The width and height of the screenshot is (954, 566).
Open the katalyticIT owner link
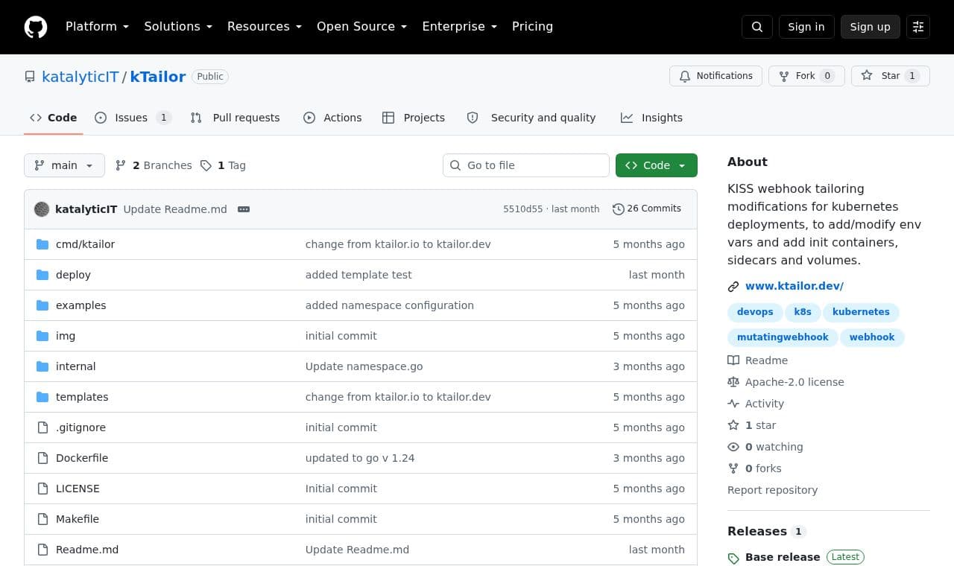pyautogui.click(x=80, y=77)
